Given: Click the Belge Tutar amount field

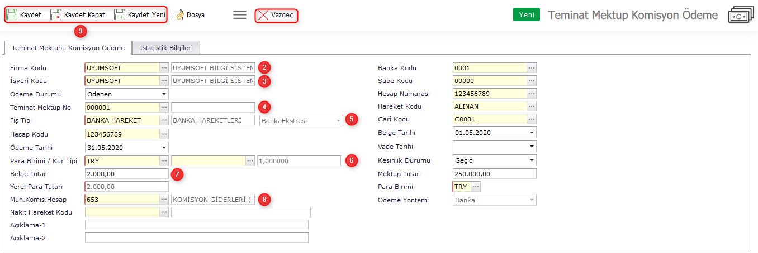Looking at the screenshot, I should [x=126, y=174].
